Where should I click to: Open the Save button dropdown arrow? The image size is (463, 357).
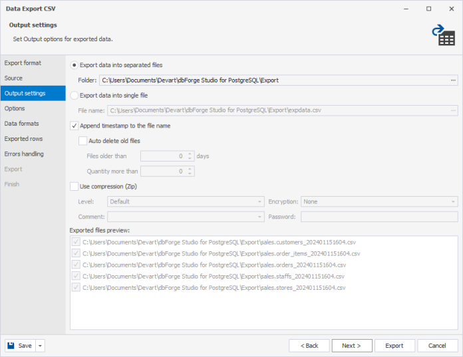click(40, 346)
